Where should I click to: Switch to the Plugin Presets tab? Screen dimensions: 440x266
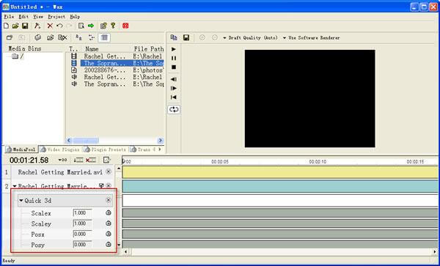(105, 149)
